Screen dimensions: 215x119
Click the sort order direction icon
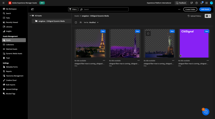pyautogui.click(x=81, y=22)
